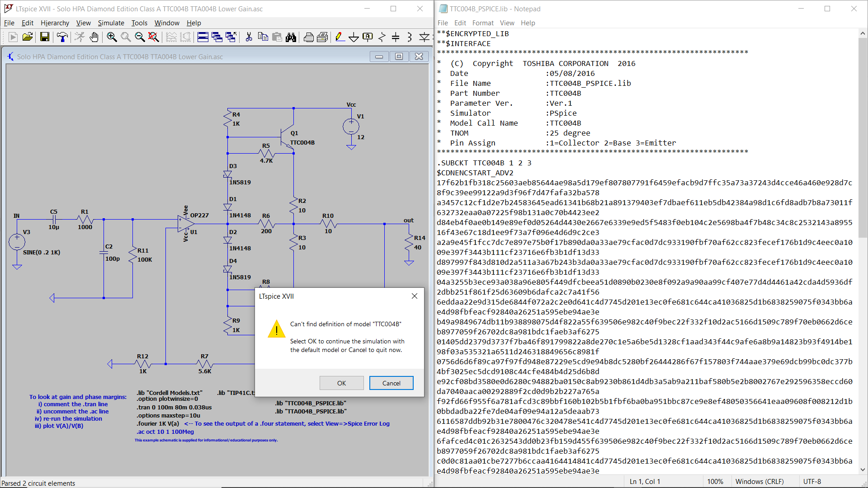The width and height of the screenshot is (868, 488).
Task: Select the Label net tool icon
Action: click(x=368, y=37)
